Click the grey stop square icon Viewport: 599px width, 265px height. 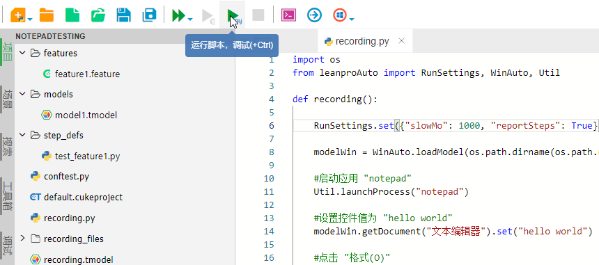pos(258,15)
